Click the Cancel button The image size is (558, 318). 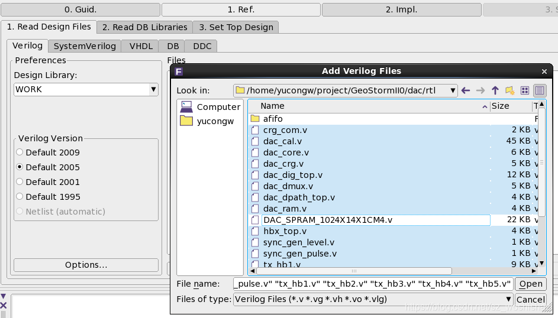531,300
